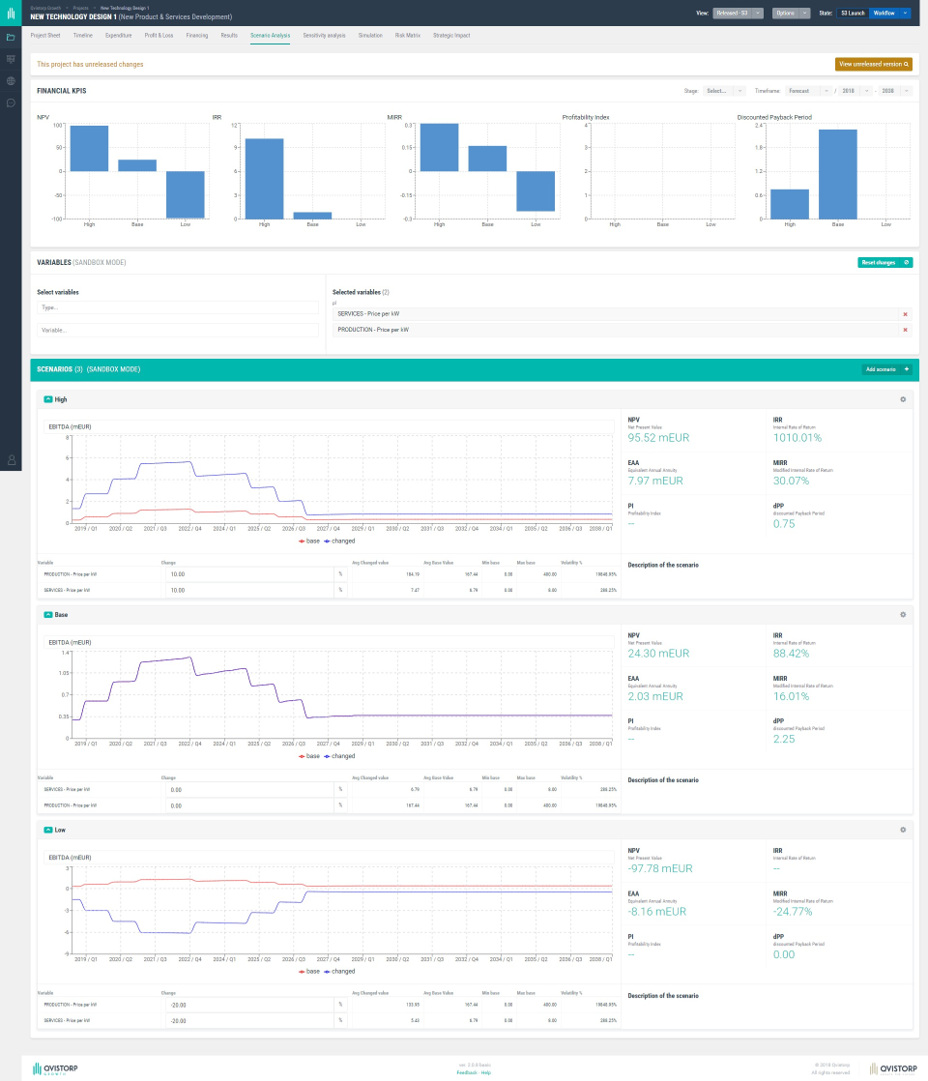
Task: Collapse the High scenario panel
Action: pos(48,400)
